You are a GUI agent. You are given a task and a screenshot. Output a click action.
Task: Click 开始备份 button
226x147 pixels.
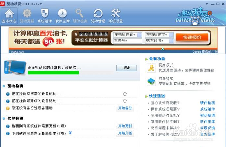125,108
